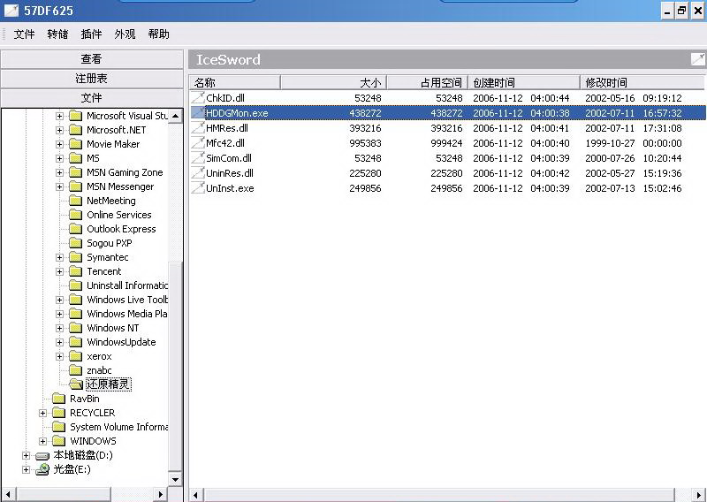Expand the 光盘(E:) drive node
707x502 pixels.
point(26,469)
